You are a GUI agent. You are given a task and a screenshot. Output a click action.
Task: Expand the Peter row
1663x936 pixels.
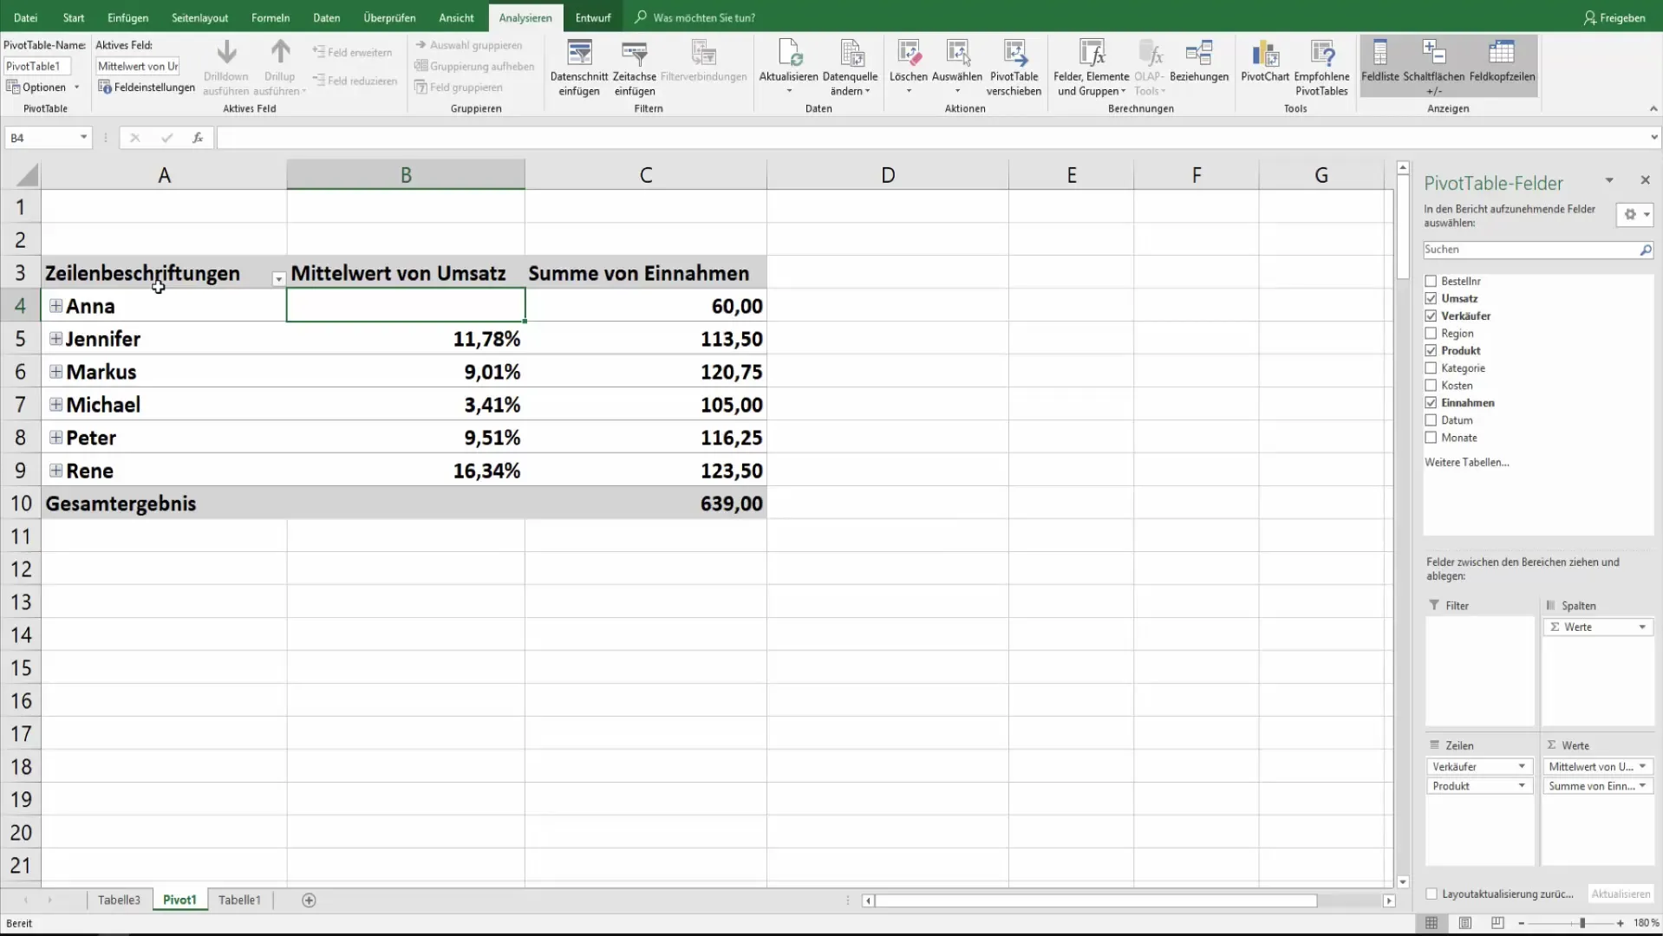[x=55, y=438]
